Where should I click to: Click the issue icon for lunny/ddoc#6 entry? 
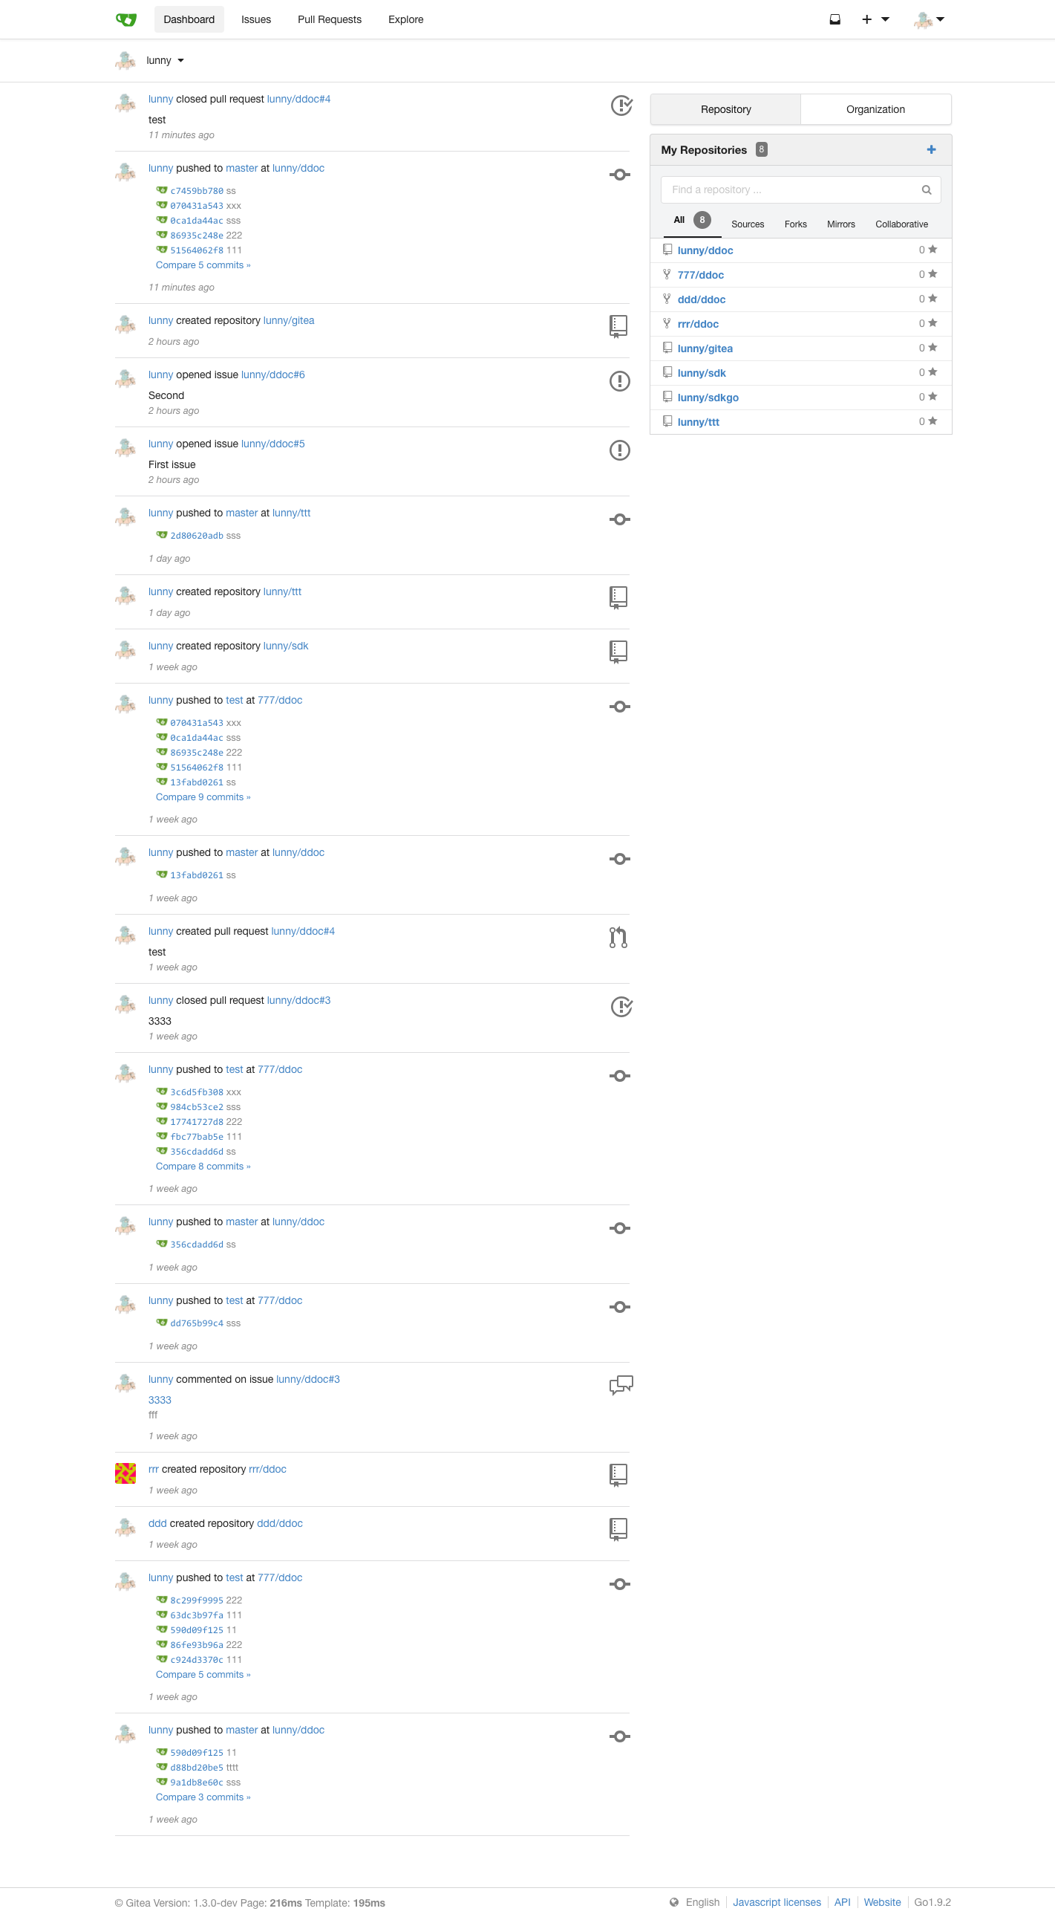tap(619, 381)
